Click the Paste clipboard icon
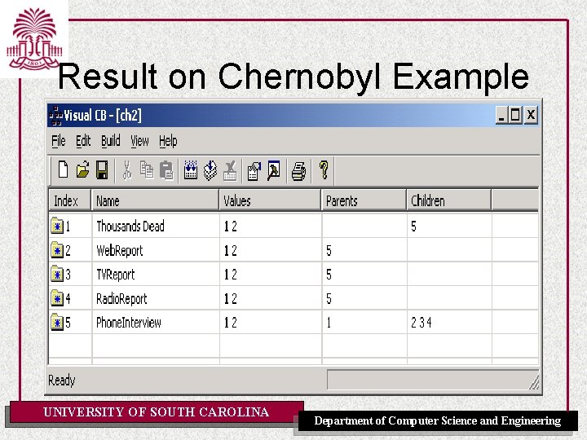Viewport: 587px width, 440px height. point(166,170)
